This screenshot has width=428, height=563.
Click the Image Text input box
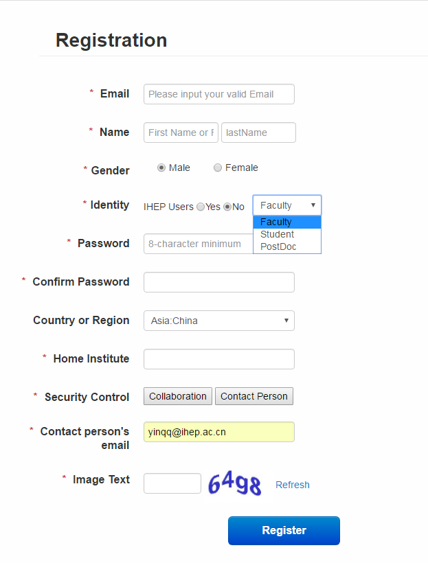click(x=172, y=483)
